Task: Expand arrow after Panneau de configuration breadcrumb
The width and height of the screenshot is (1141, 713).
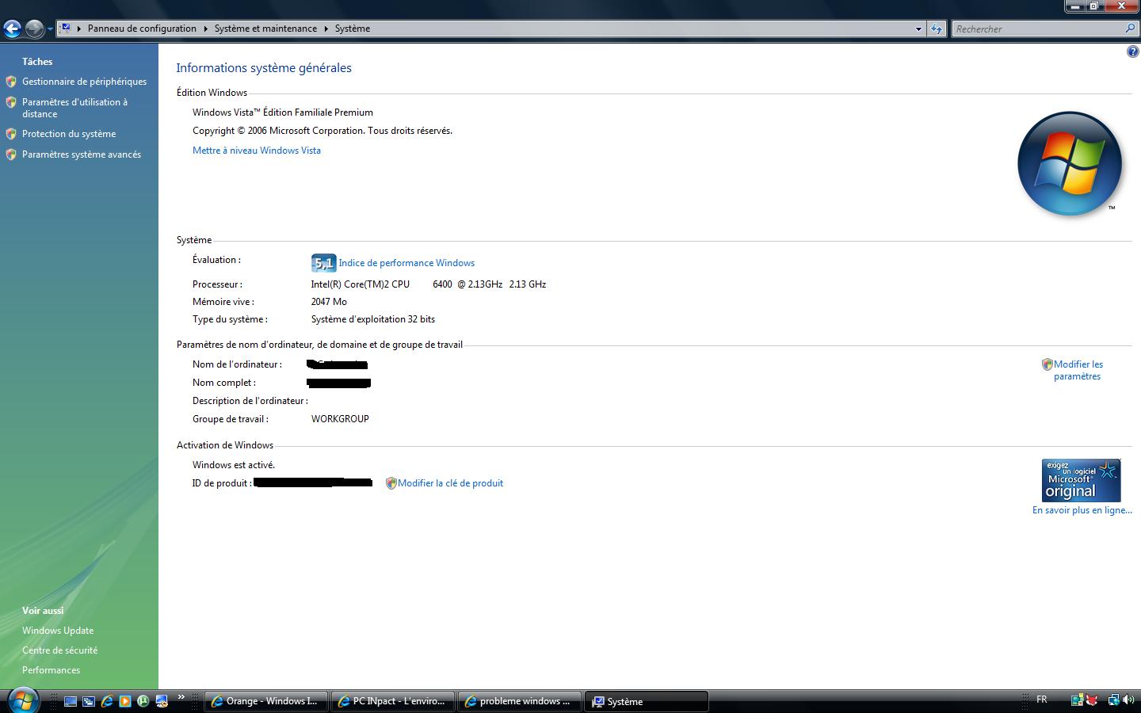Action: tap(205, 29)
